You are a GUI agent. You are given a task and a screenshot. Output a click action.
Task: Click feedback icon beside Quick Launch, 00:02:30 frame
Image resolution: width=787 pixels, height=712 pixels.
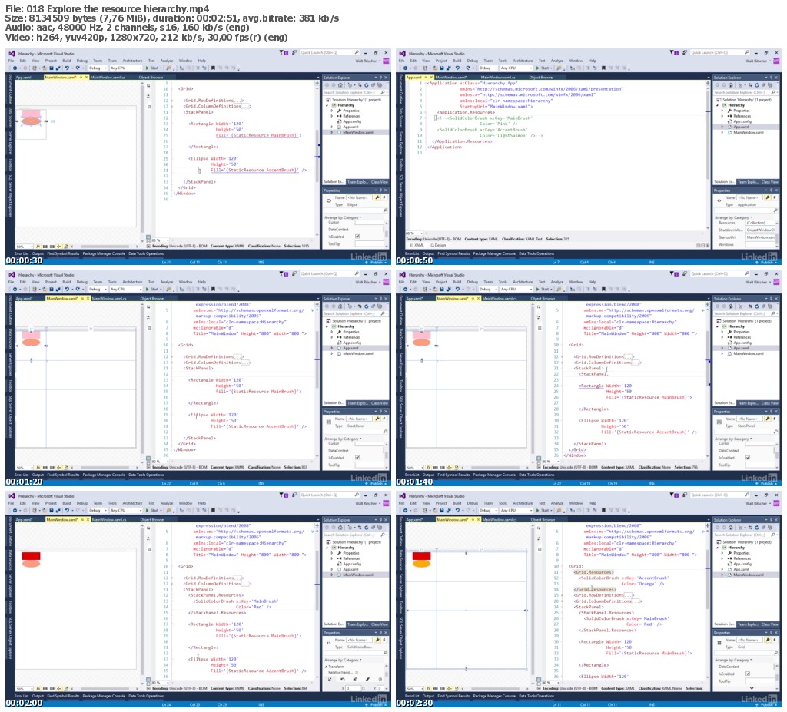click(x=683, y=495)
